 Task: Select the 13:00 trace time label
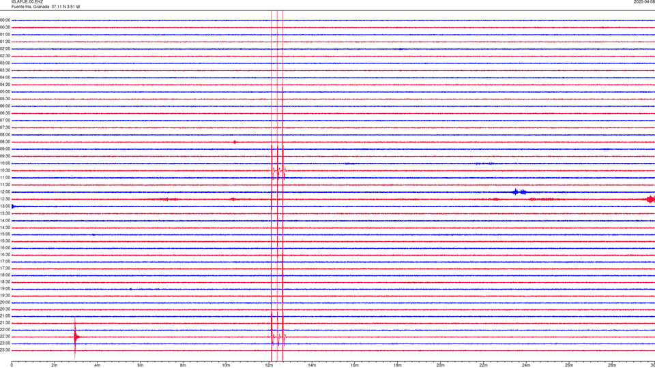point(5,206)
